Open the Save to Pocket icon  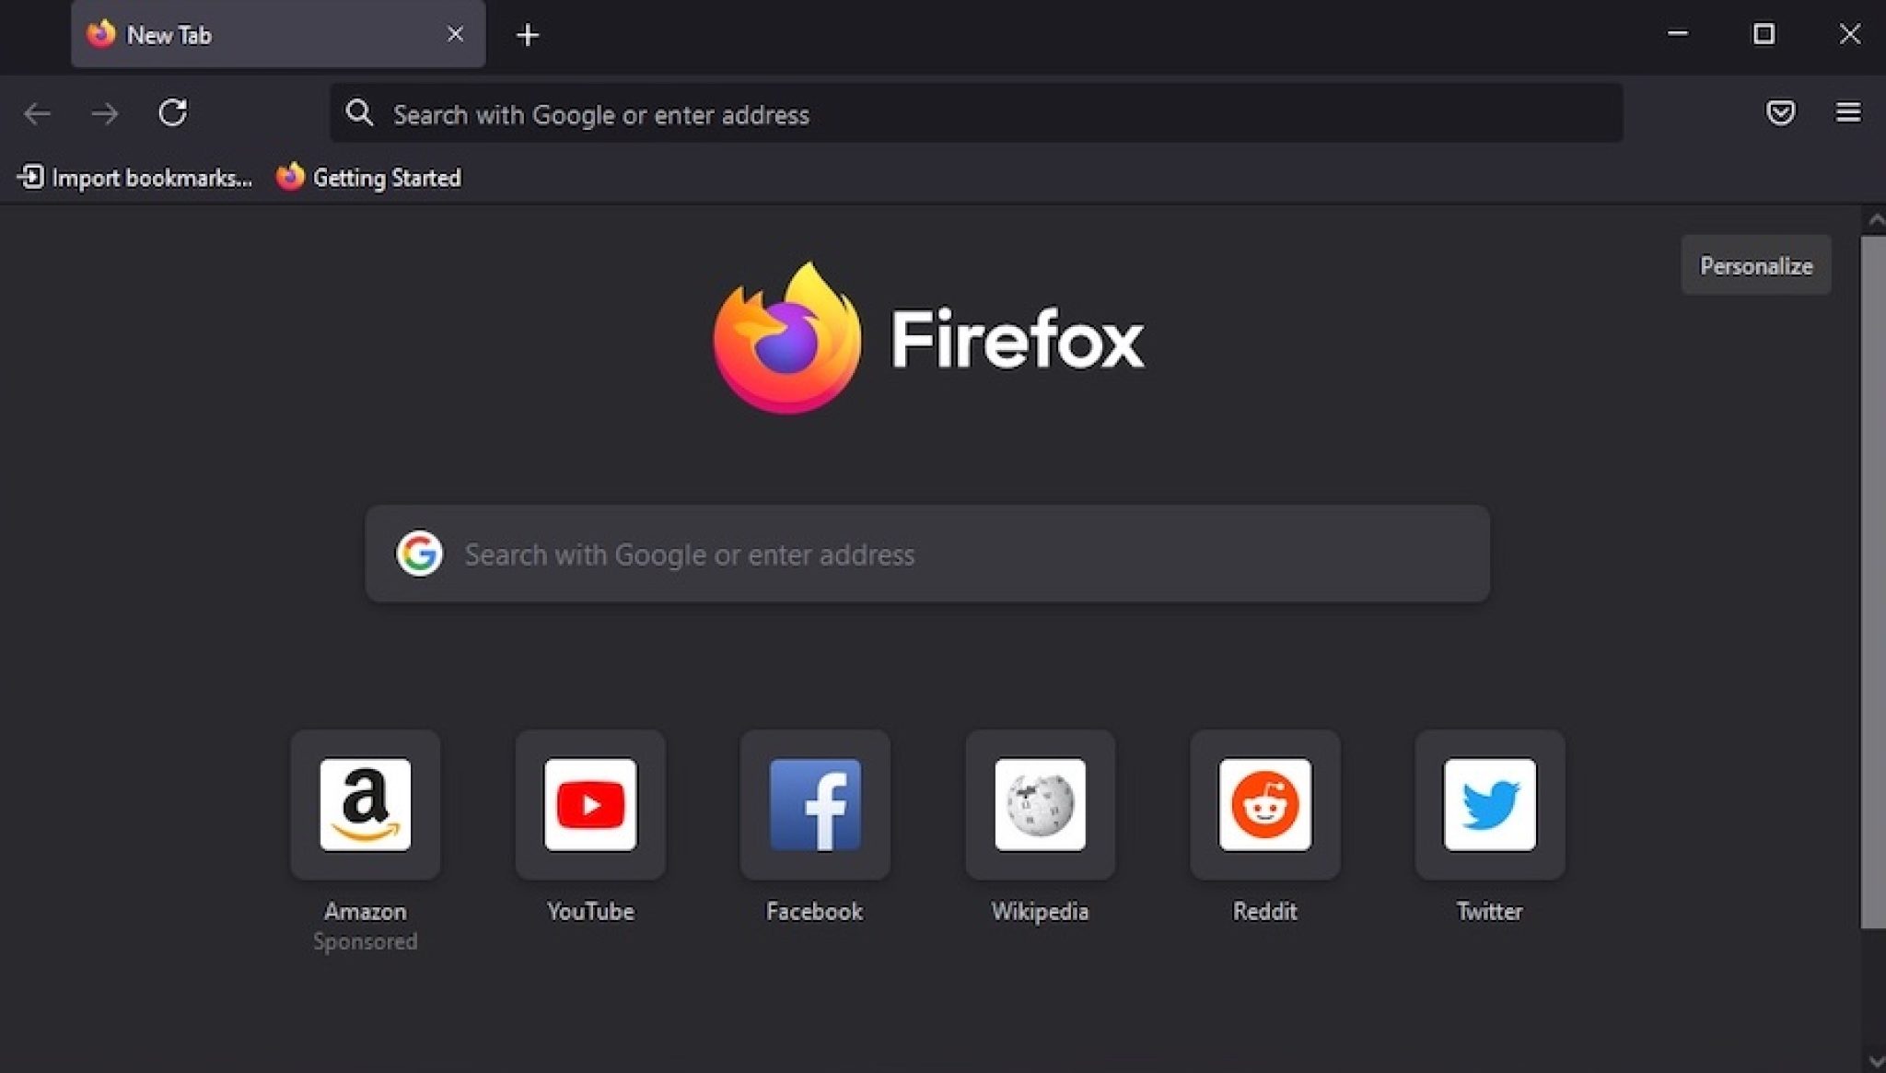[1780, 112]
